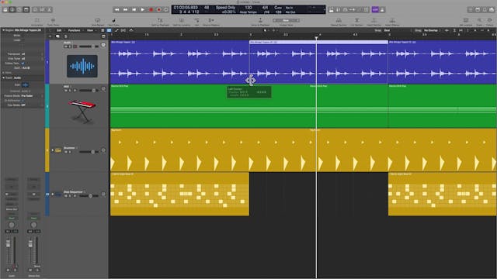Open the List Editors panel
The width and height of the screenshot is (497, 279).
(x=471, y=10)
